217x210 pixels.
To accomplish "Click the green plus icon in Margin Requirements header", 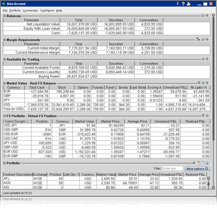I will tap(207, 39).
